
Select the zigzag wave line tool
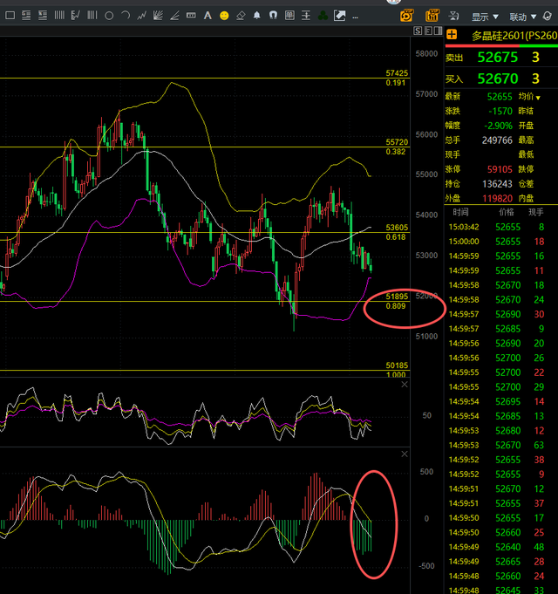click(141, 16)
